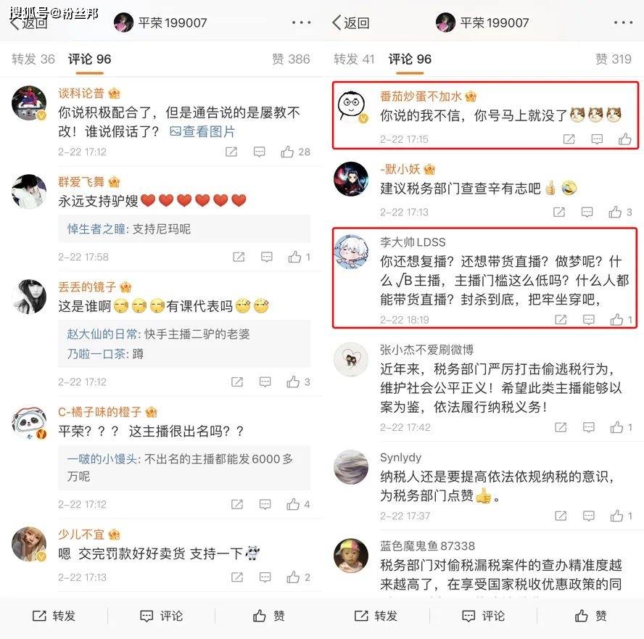
Task: Repost the comment by 群爱飞舞
Action: click(x=239, y=257)
